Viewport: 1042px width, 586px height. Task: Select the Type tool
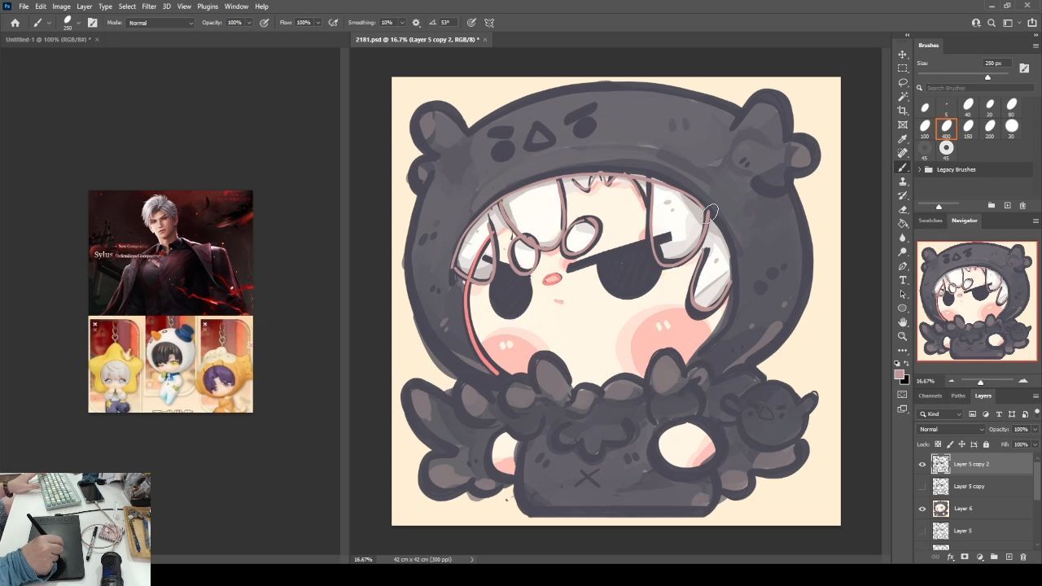click(903, 280)
